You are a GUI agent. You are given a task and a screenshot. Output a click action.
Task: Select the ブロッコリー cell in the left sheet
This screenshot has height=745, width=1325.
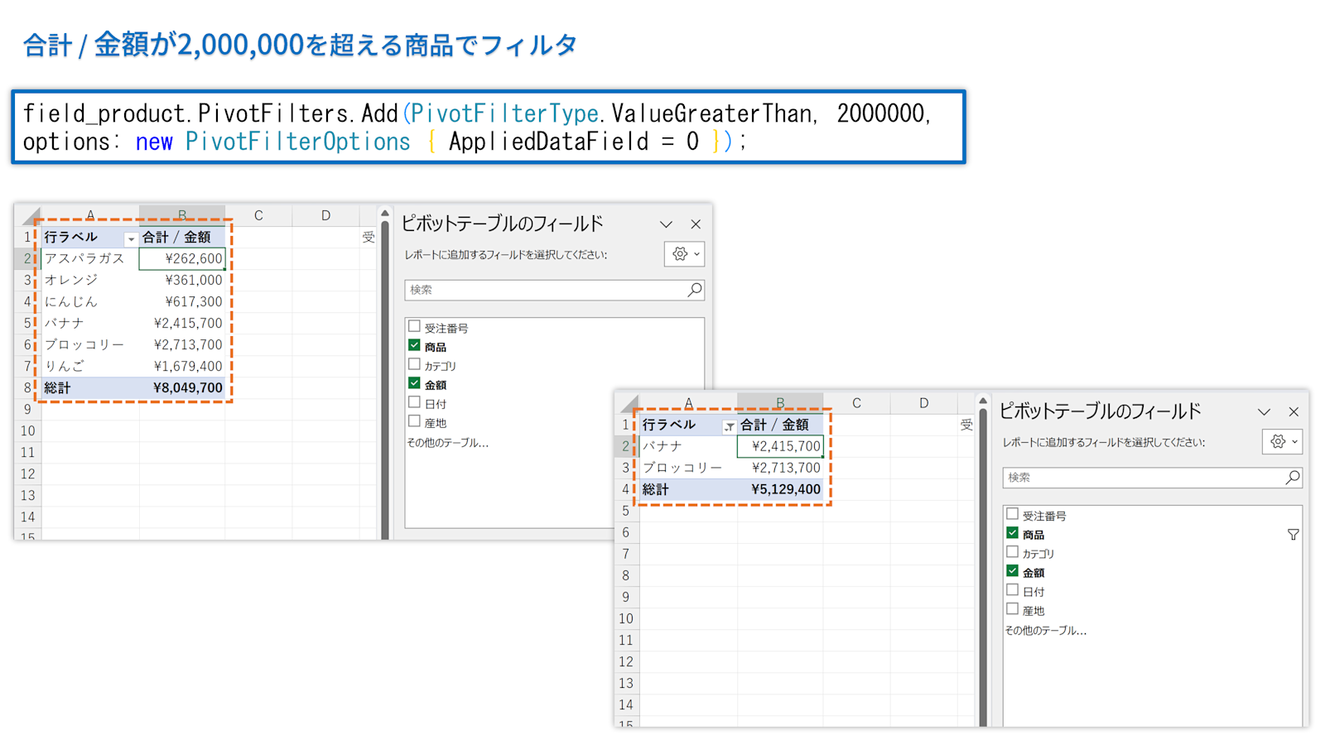90,345
